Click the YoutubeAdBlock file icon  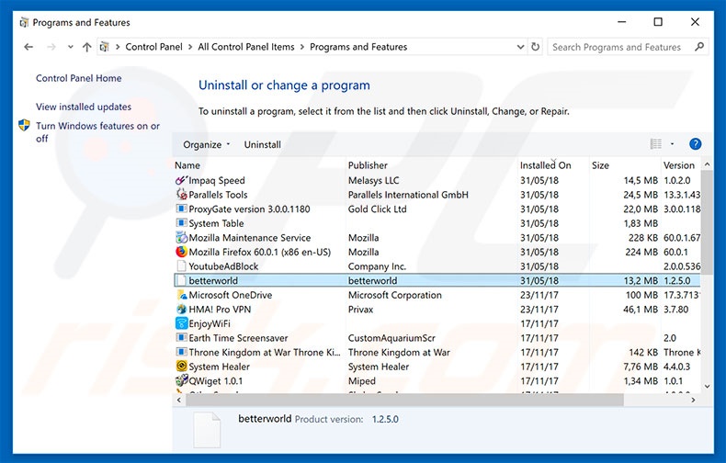(x=182, y=266)
